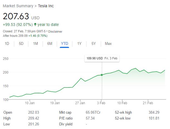Switch to the 6M chart tab
The height and width of the screenshot is (129, 170).
click(50, 43)
